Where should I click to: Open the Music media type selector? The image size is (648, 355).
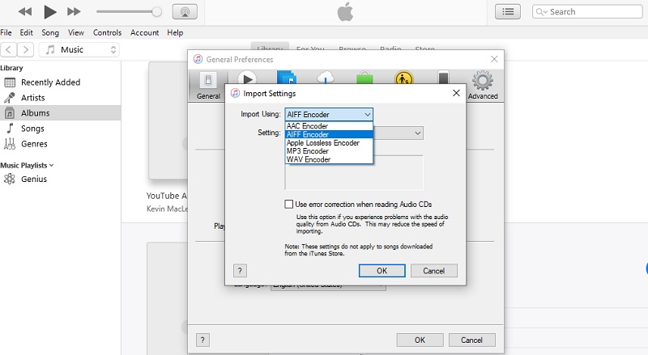tap(80, 49)
